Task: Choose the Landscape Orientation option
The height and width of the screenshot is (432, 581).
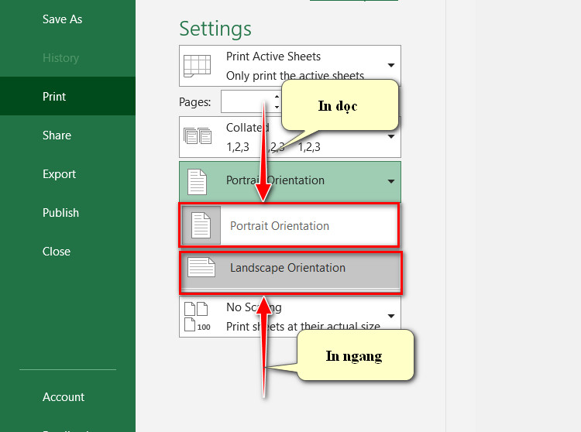Action: tap(290, 272)
